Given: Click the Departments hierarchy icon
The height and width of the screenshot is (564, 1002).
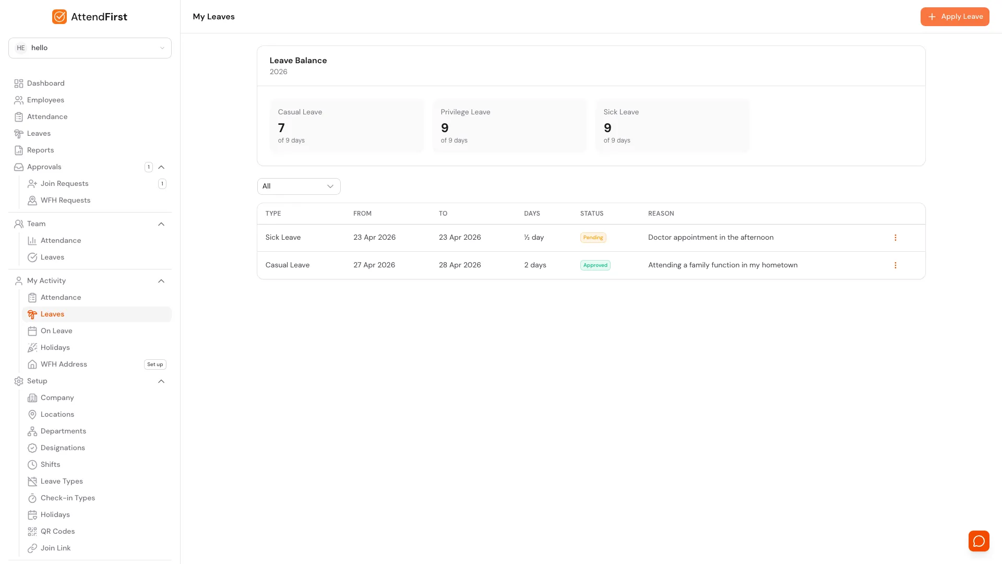Looking at the screenshot, I should point(32,431).
